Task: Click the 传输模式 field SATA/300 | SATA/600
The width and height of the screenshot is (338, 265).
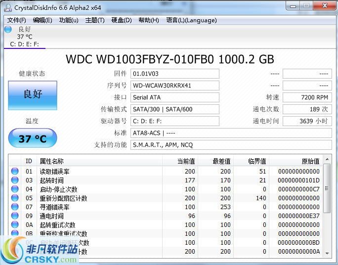Action: [175, 109]
